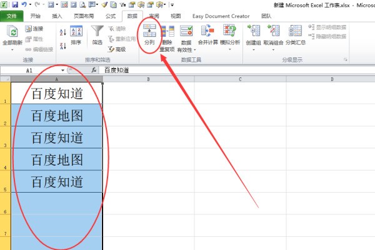Click the 属性 properties button

[x=34, y=39]
